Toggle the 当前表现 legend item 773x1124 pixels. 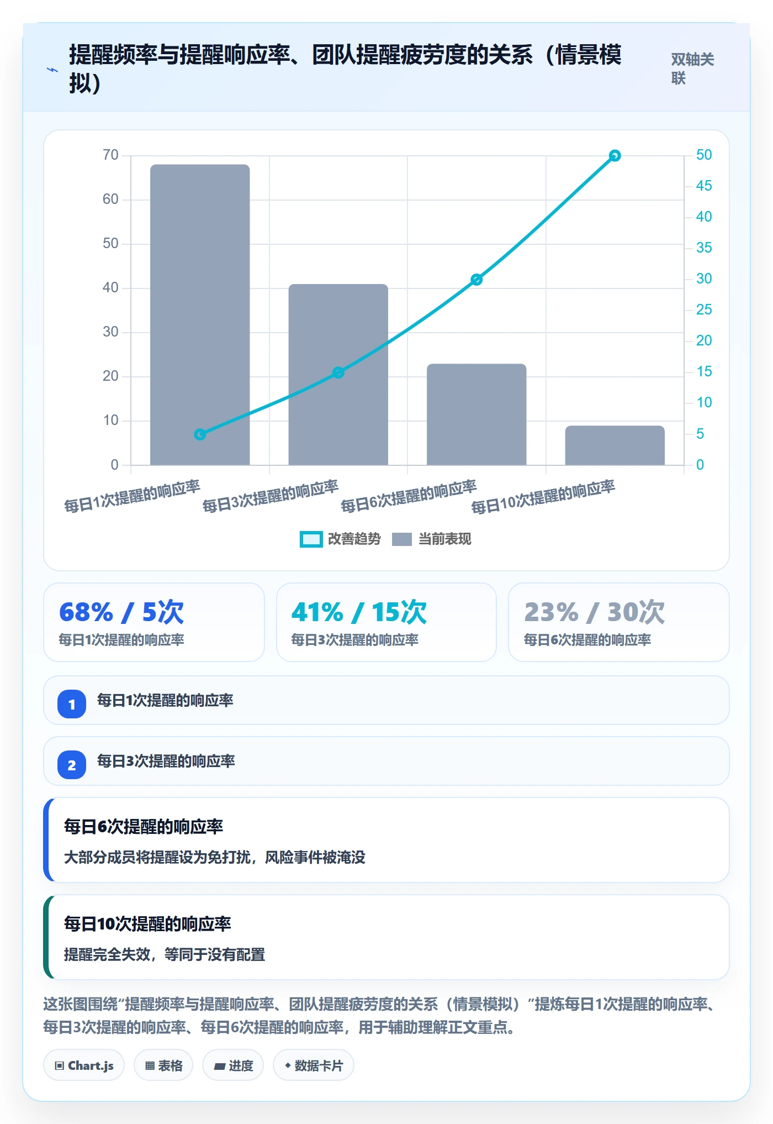(431, 539)
